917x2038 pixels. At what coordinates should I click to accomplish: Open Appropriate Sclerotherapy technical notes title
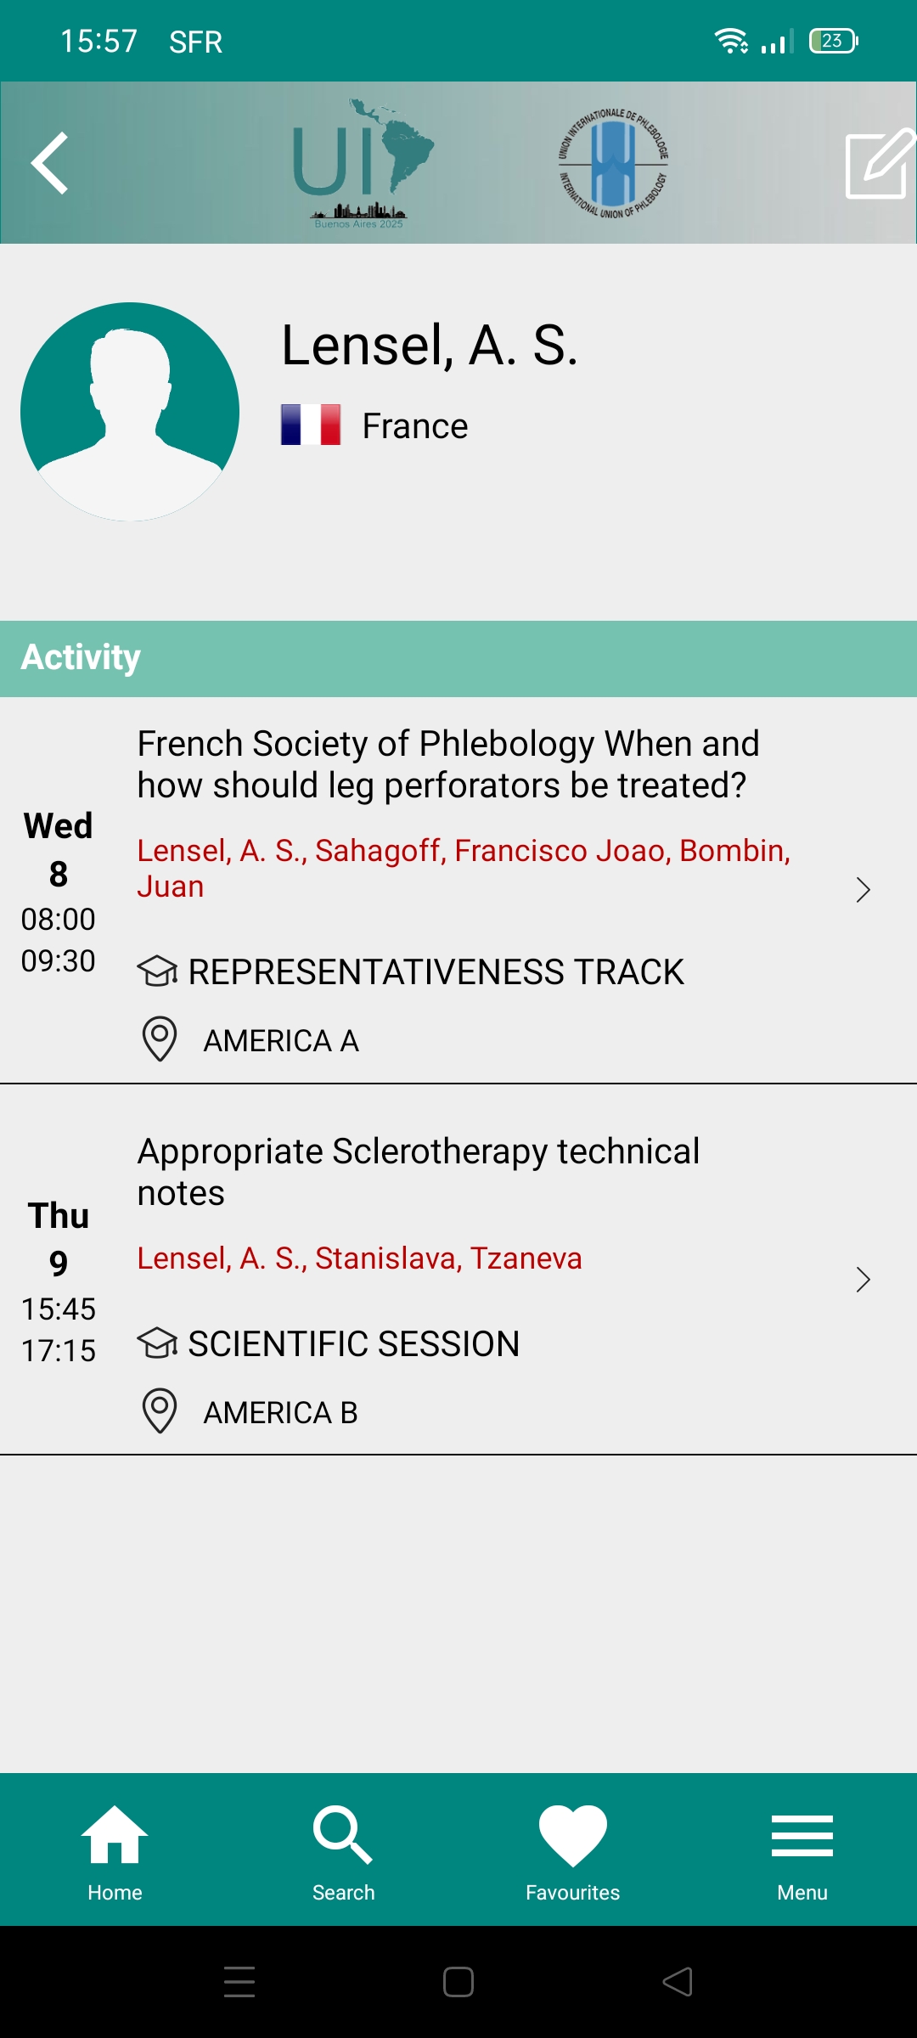[419, 1172]
